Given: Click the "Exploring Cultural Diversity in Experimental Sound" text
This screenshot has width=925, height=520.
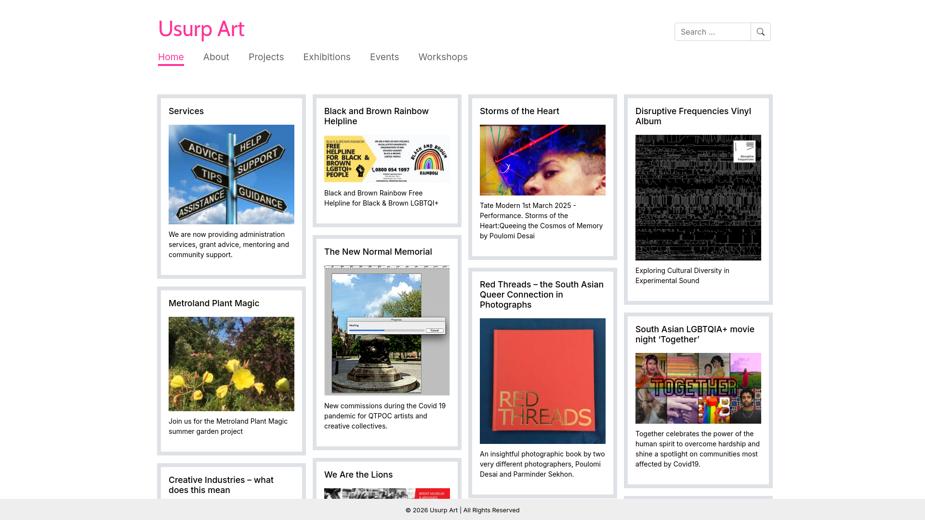Looking at the screenshot, I should point(682,275).
